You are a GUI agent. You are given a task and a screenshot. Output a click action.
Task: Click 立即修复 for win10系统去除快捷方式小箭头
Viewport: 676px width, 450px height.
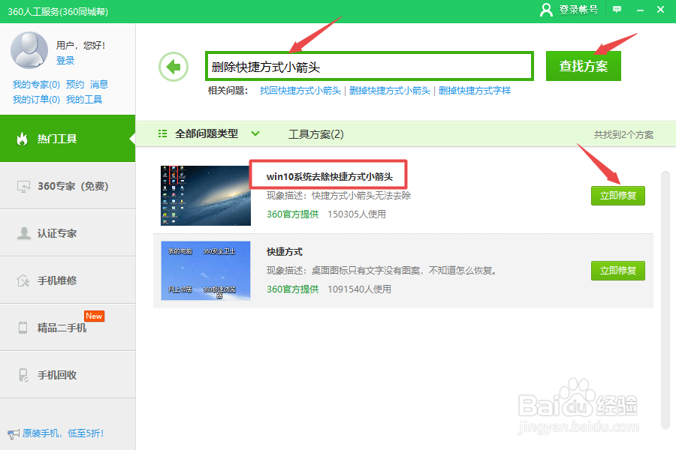coord(618,196)
